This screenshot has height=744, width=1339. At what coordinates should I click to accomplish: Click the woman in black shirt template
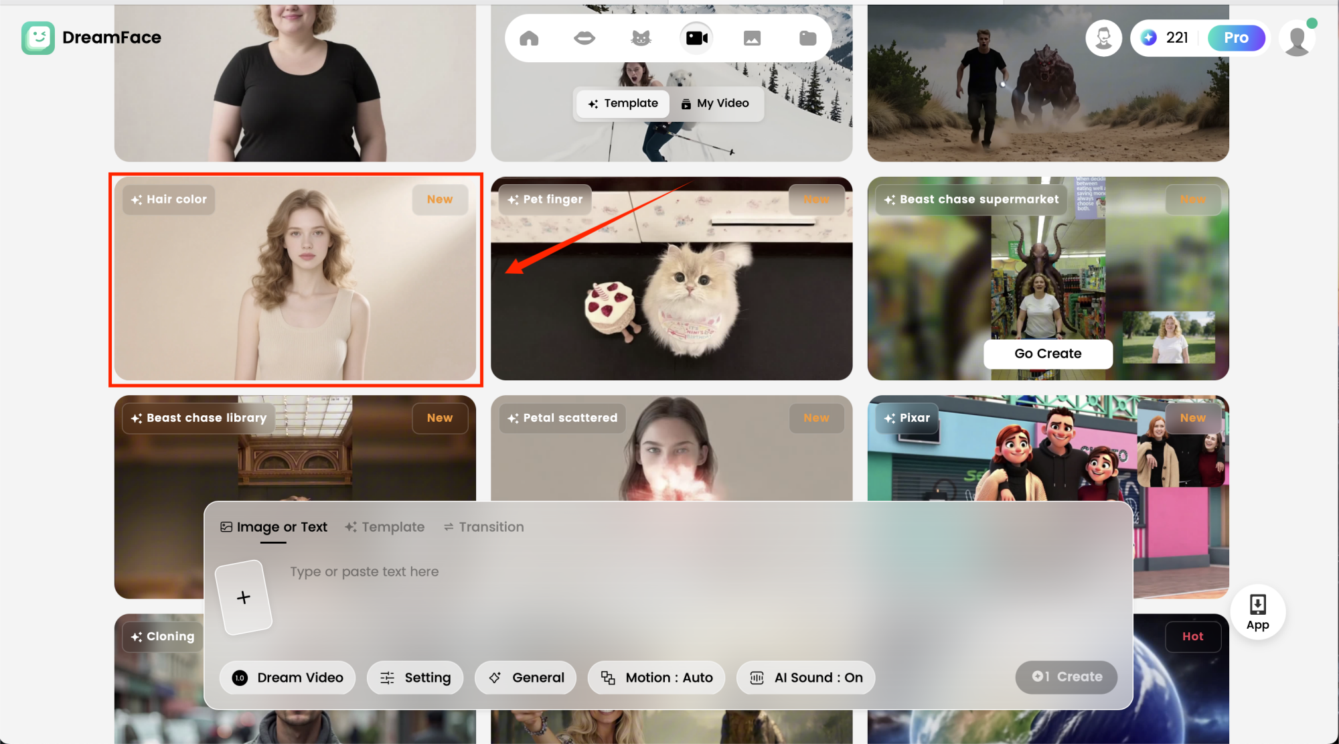point(295,83)
